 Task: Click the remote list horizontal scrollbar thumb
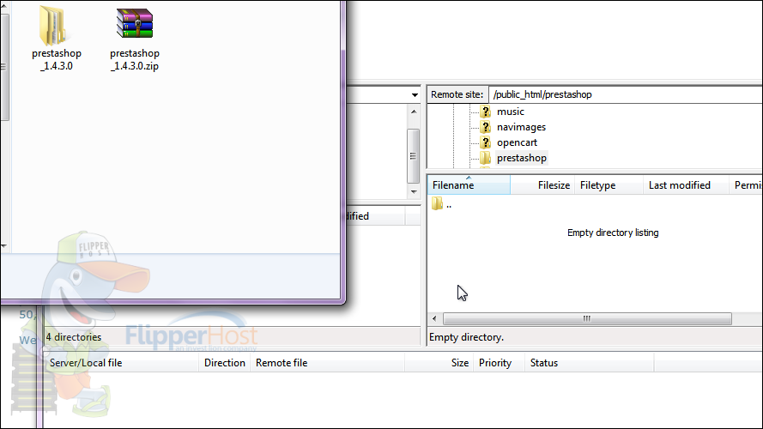click(587, 319)
